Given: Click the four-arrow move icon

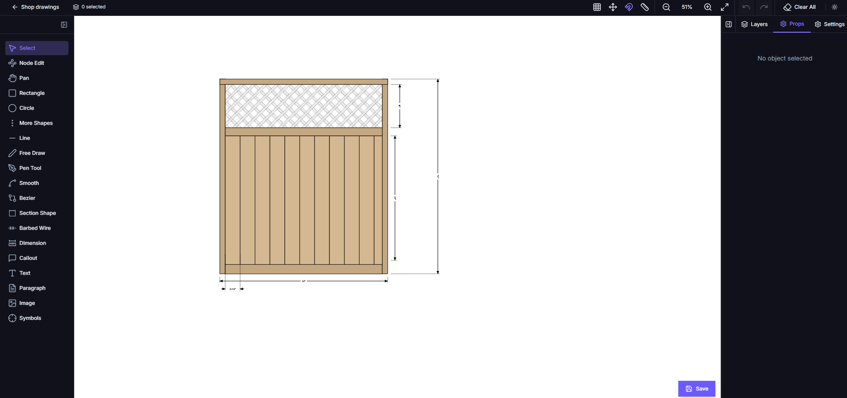Looking at the screenshot, I should [613, 7].
